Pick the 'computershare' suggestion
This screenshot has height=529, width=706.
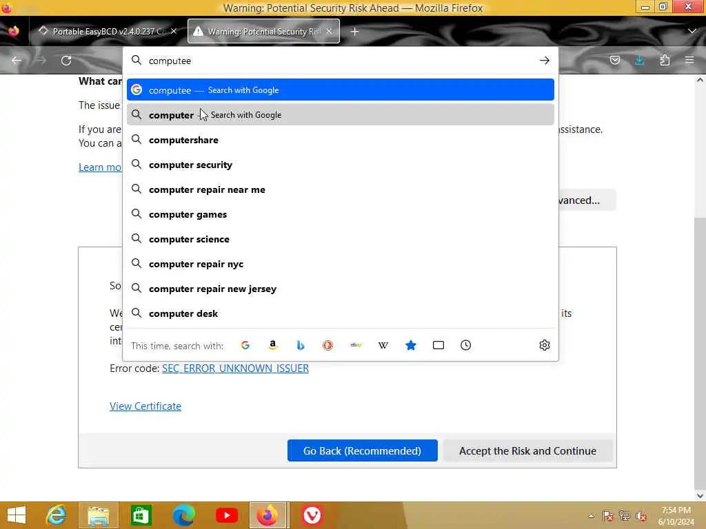click(341, 140)
